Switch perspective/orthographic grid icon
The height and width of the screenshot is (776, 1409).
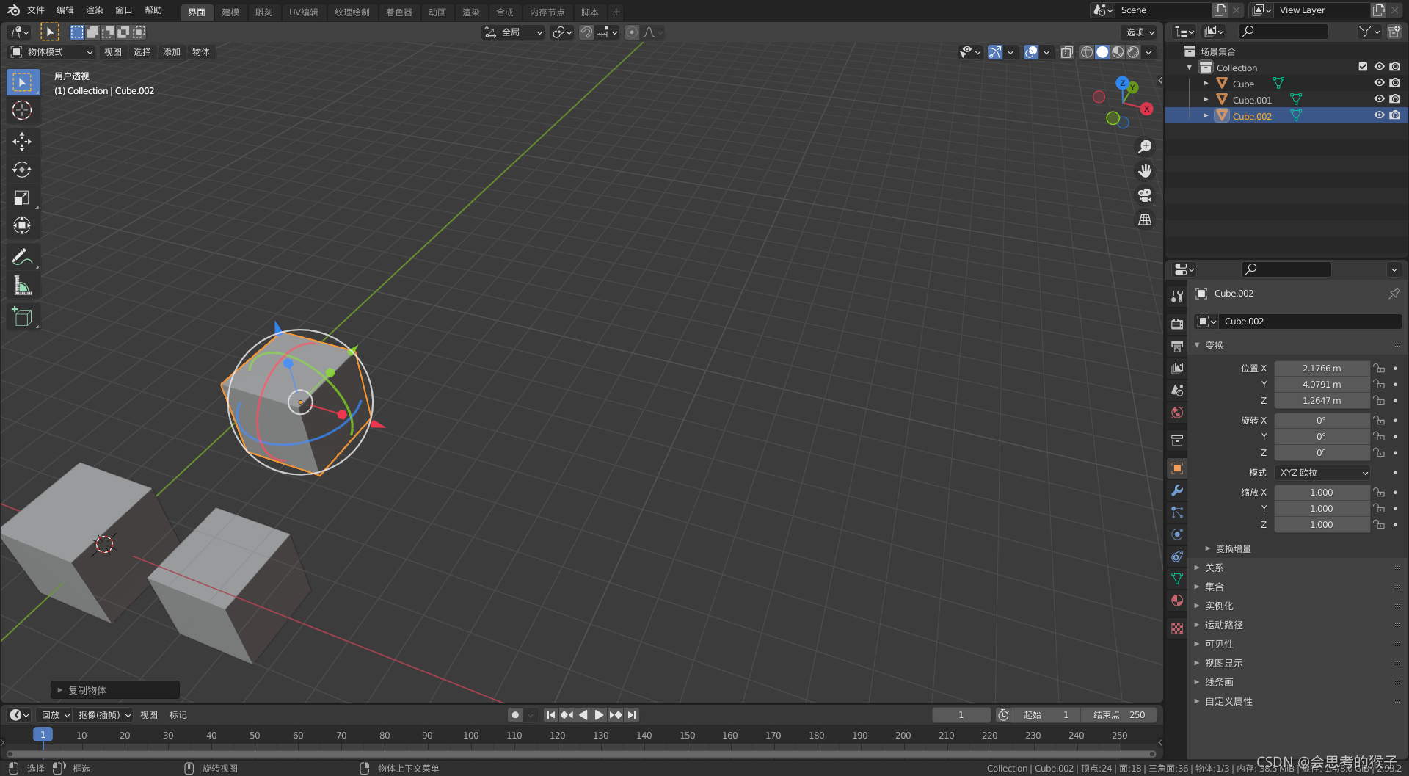pyautogui.click(x=1145, y=220)
